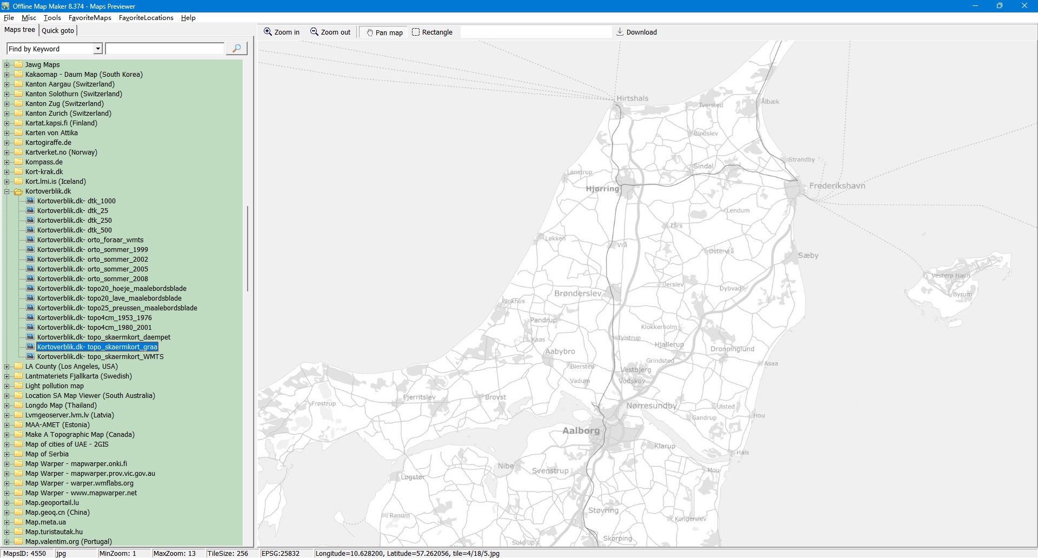
Task: Click Aalborg city on the map
Action: (581, 431)
